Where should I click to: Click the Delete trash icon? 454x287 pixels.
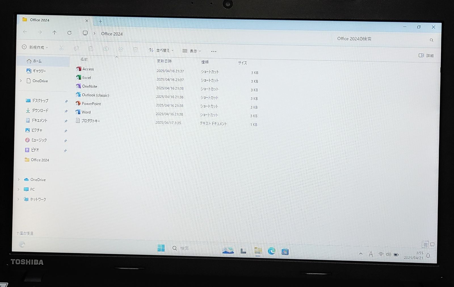[135, 50]
